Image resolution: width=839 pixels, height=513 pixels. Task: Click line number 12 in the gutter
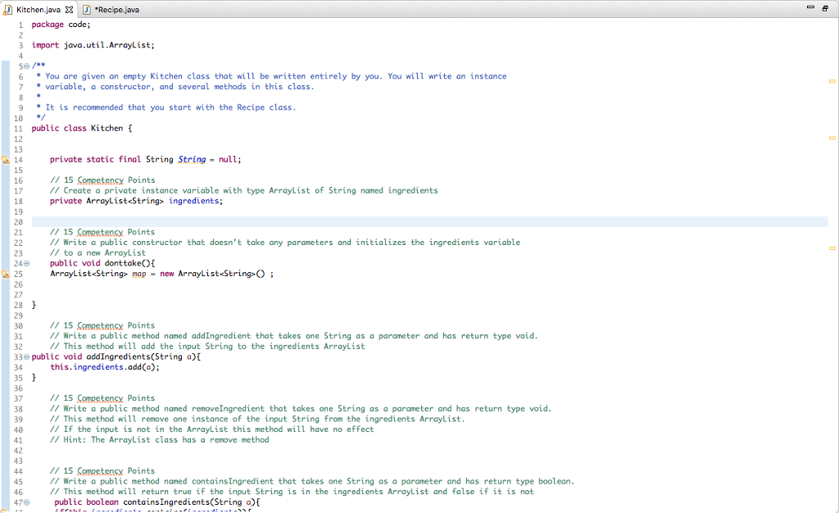pos(18,139)
